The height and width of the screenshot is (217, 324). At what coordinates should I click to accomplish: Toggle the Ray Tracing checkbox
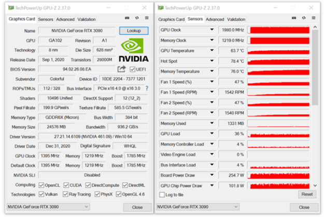click(65, 194)
